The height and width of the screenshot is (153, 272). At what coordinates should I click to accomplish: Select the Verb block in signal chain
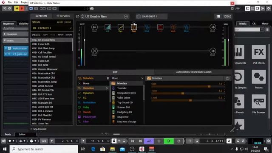point(173,27)
